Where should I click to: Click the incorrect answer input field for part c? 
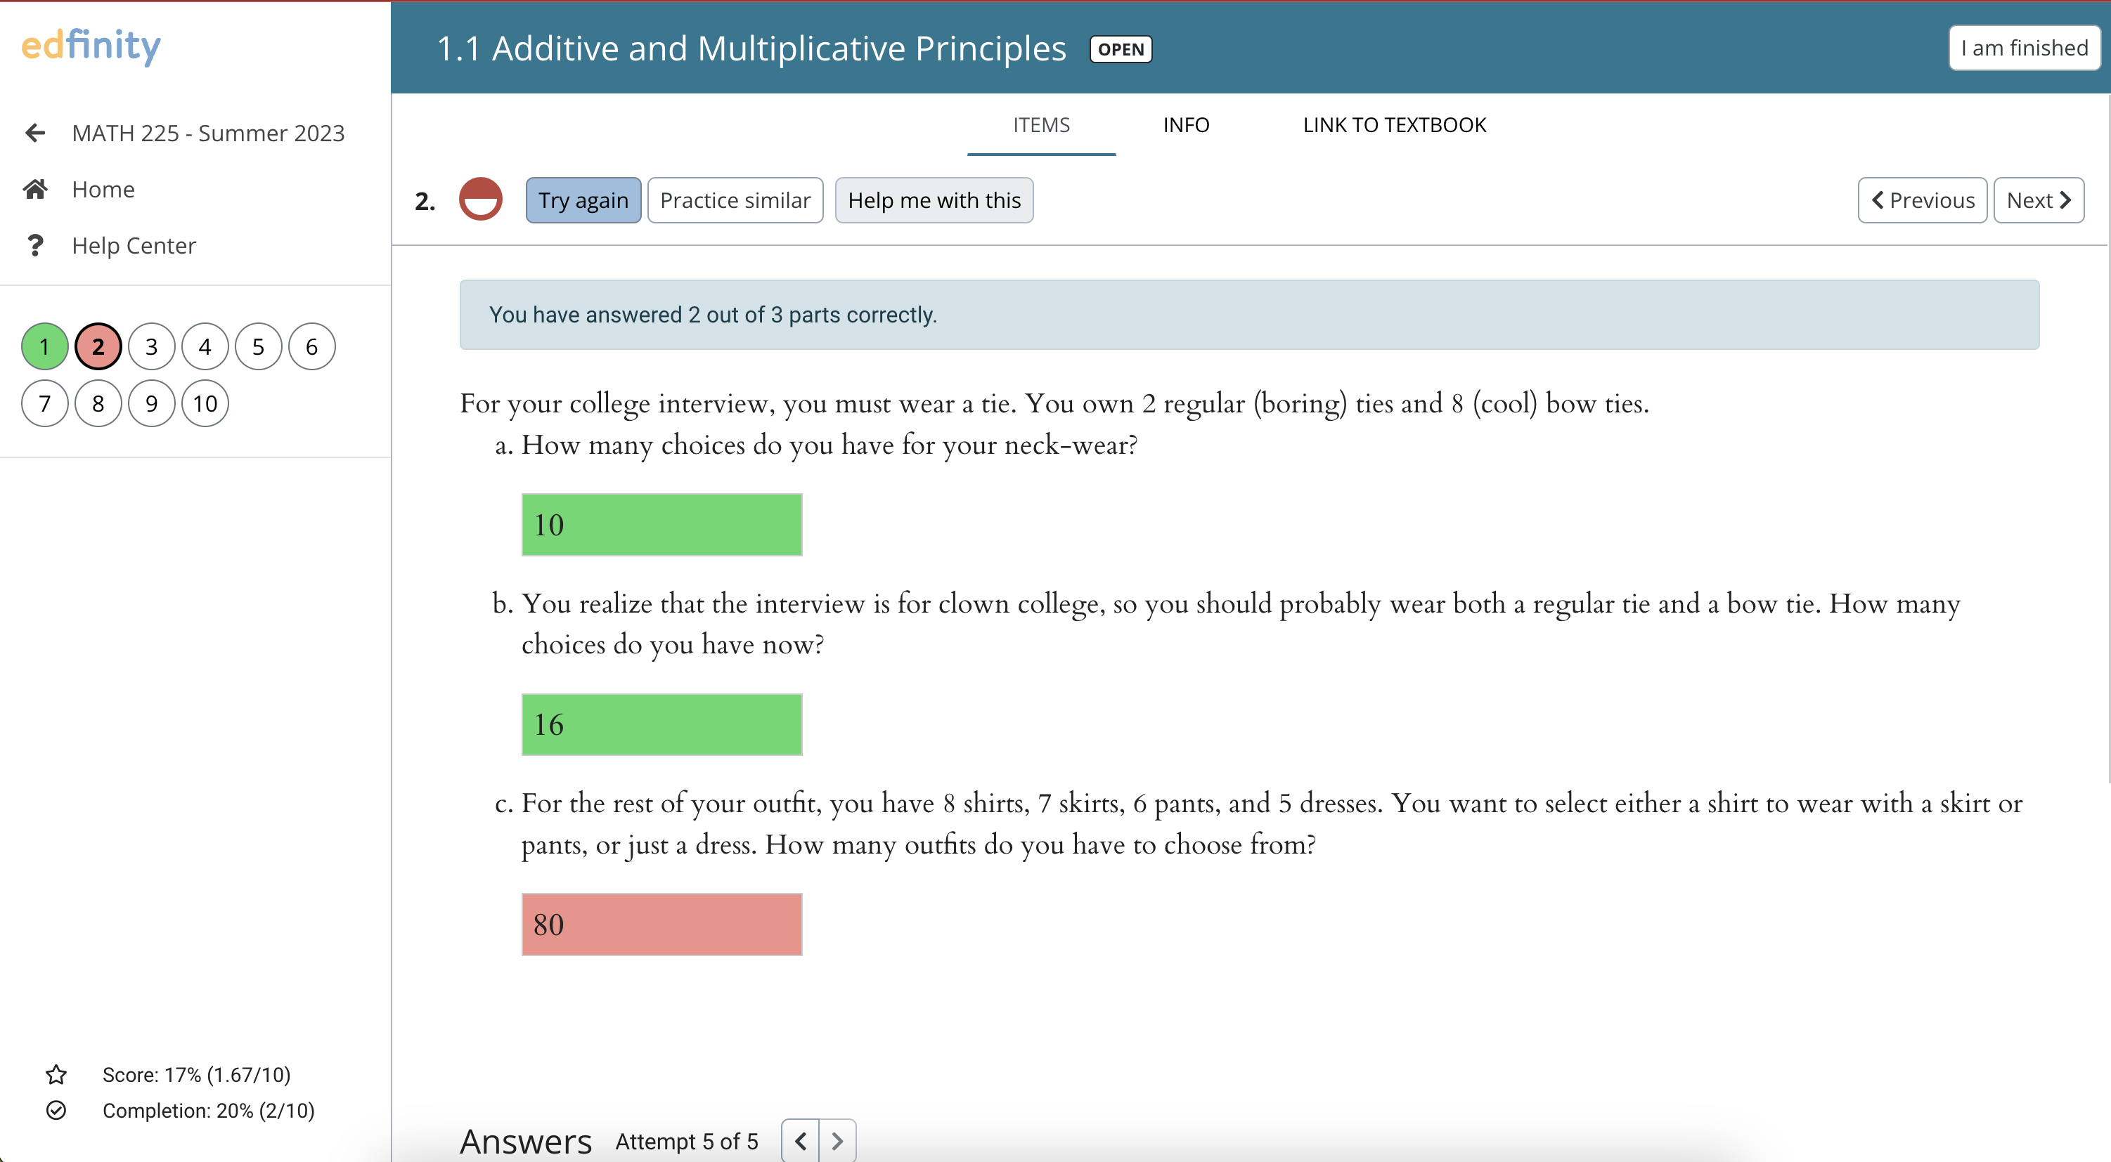[663, 923]
